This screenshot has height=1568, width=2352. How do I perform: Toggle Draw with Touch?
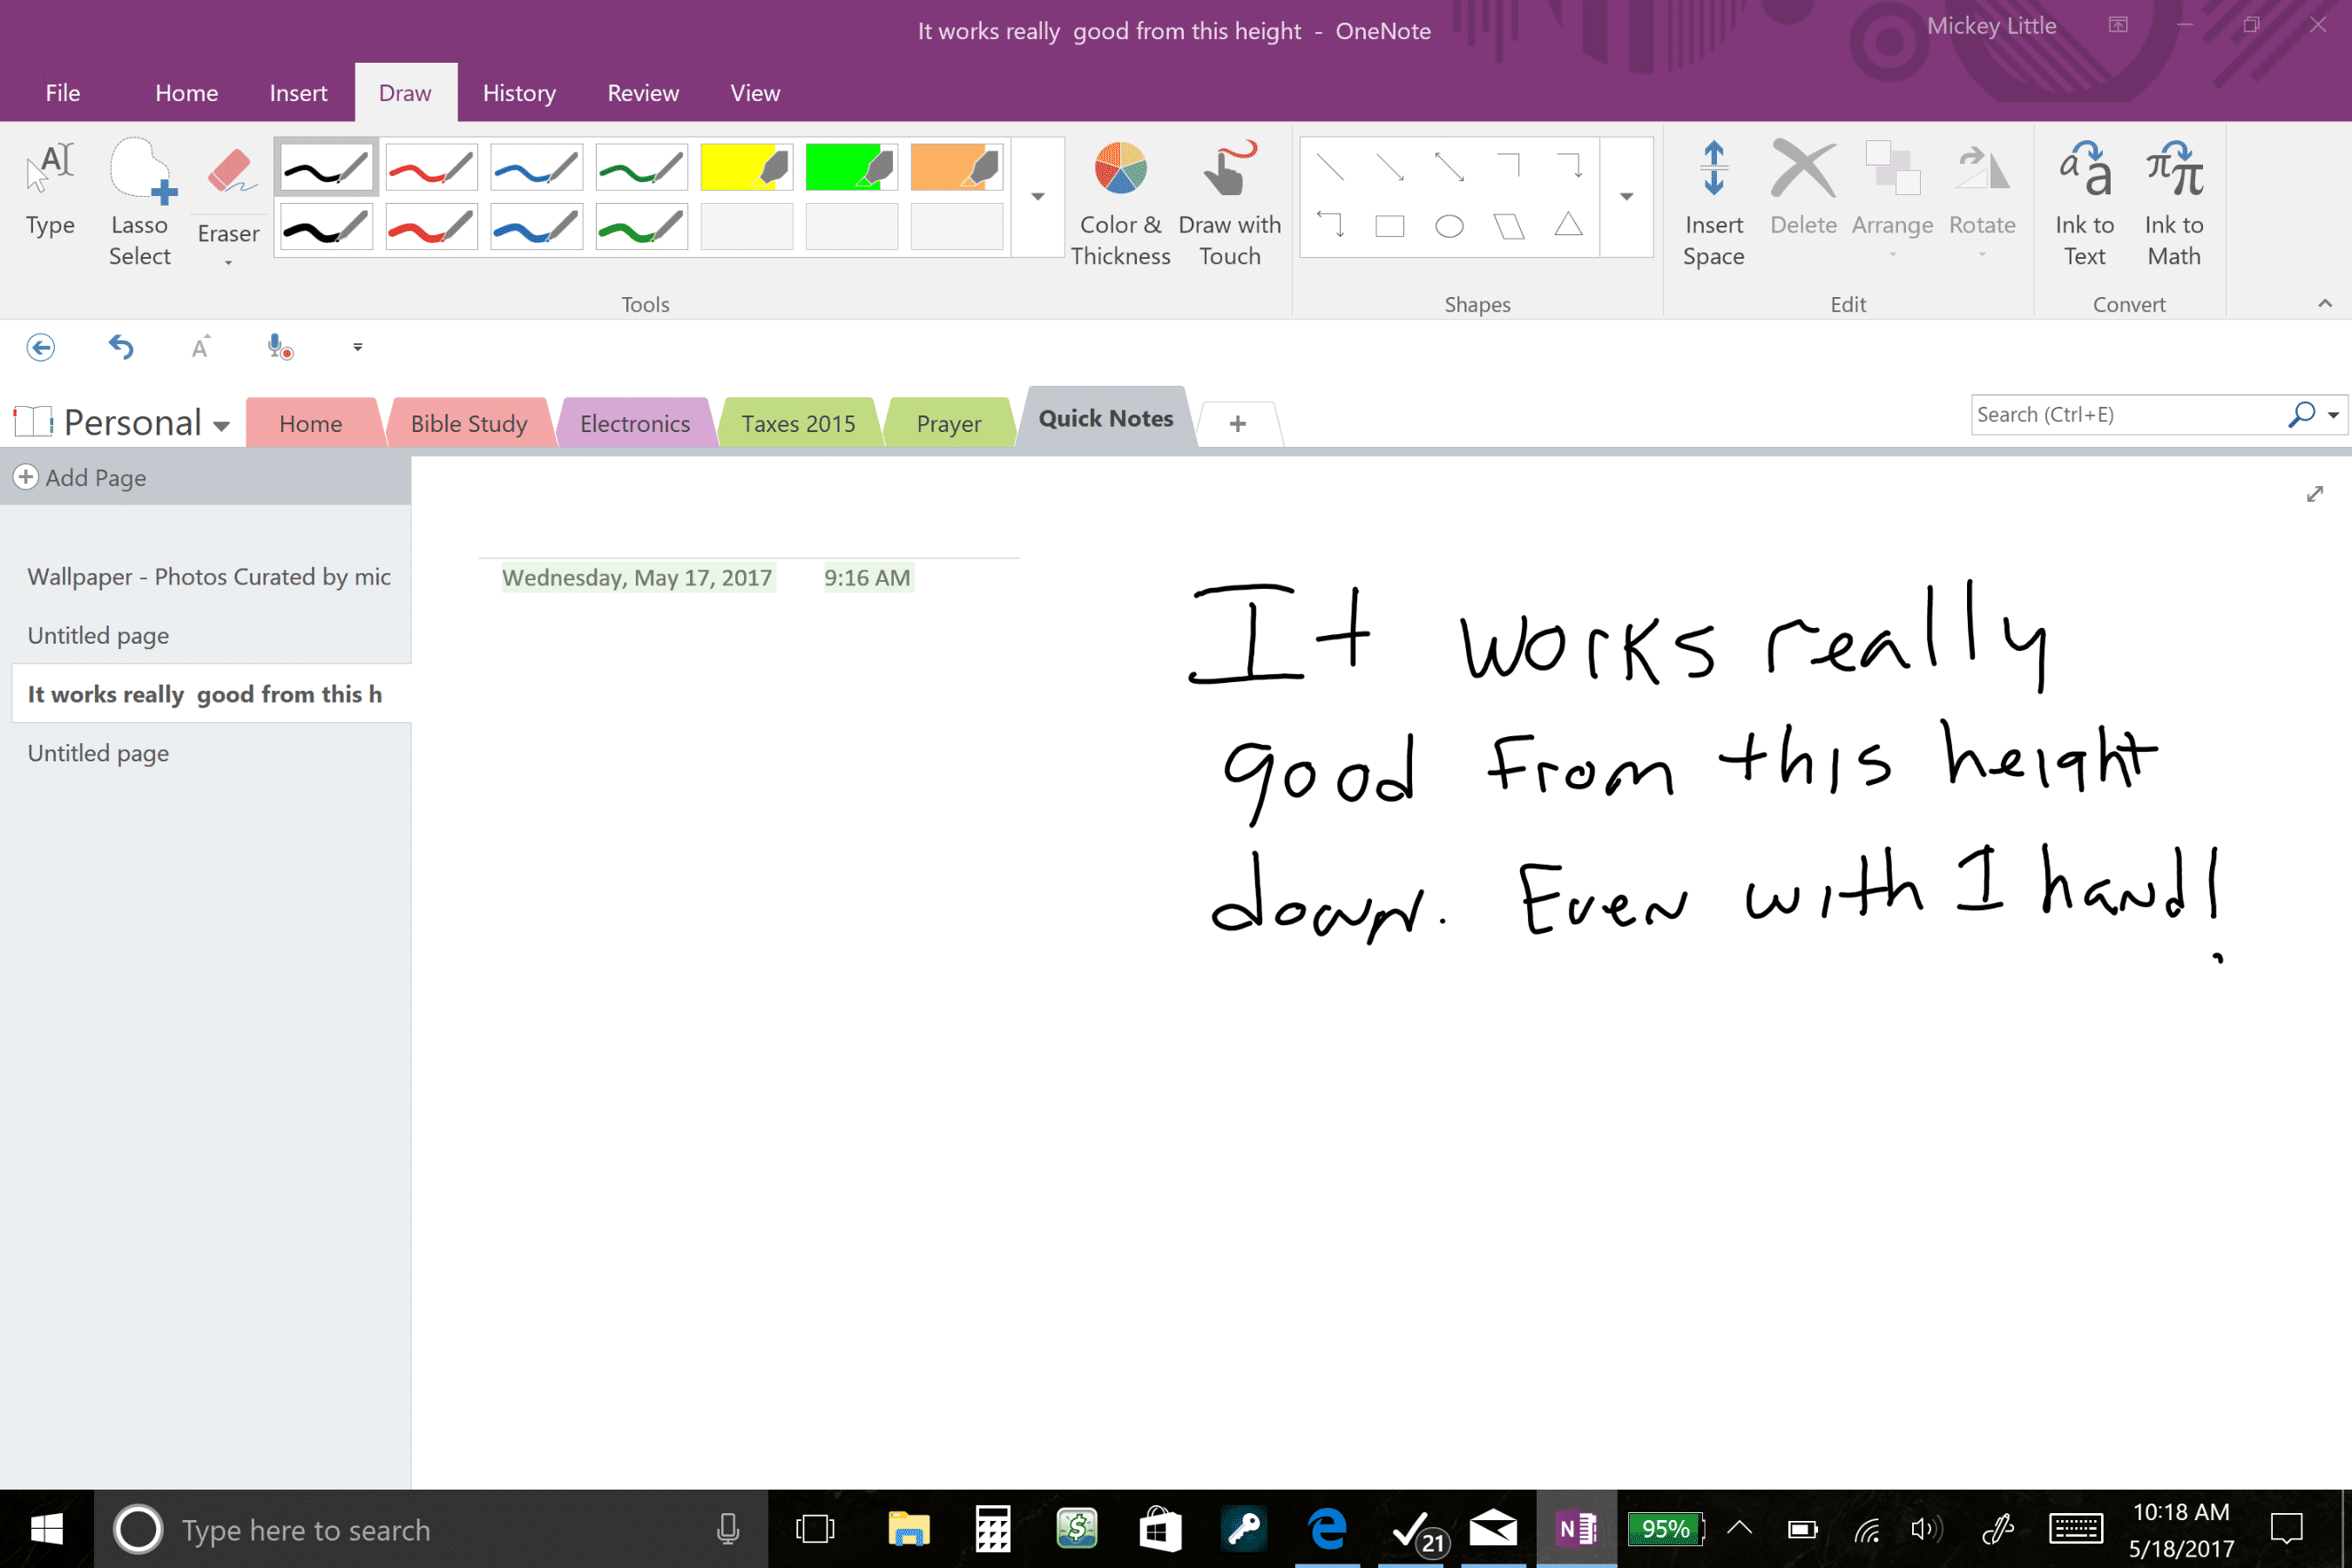(1229, 203)
